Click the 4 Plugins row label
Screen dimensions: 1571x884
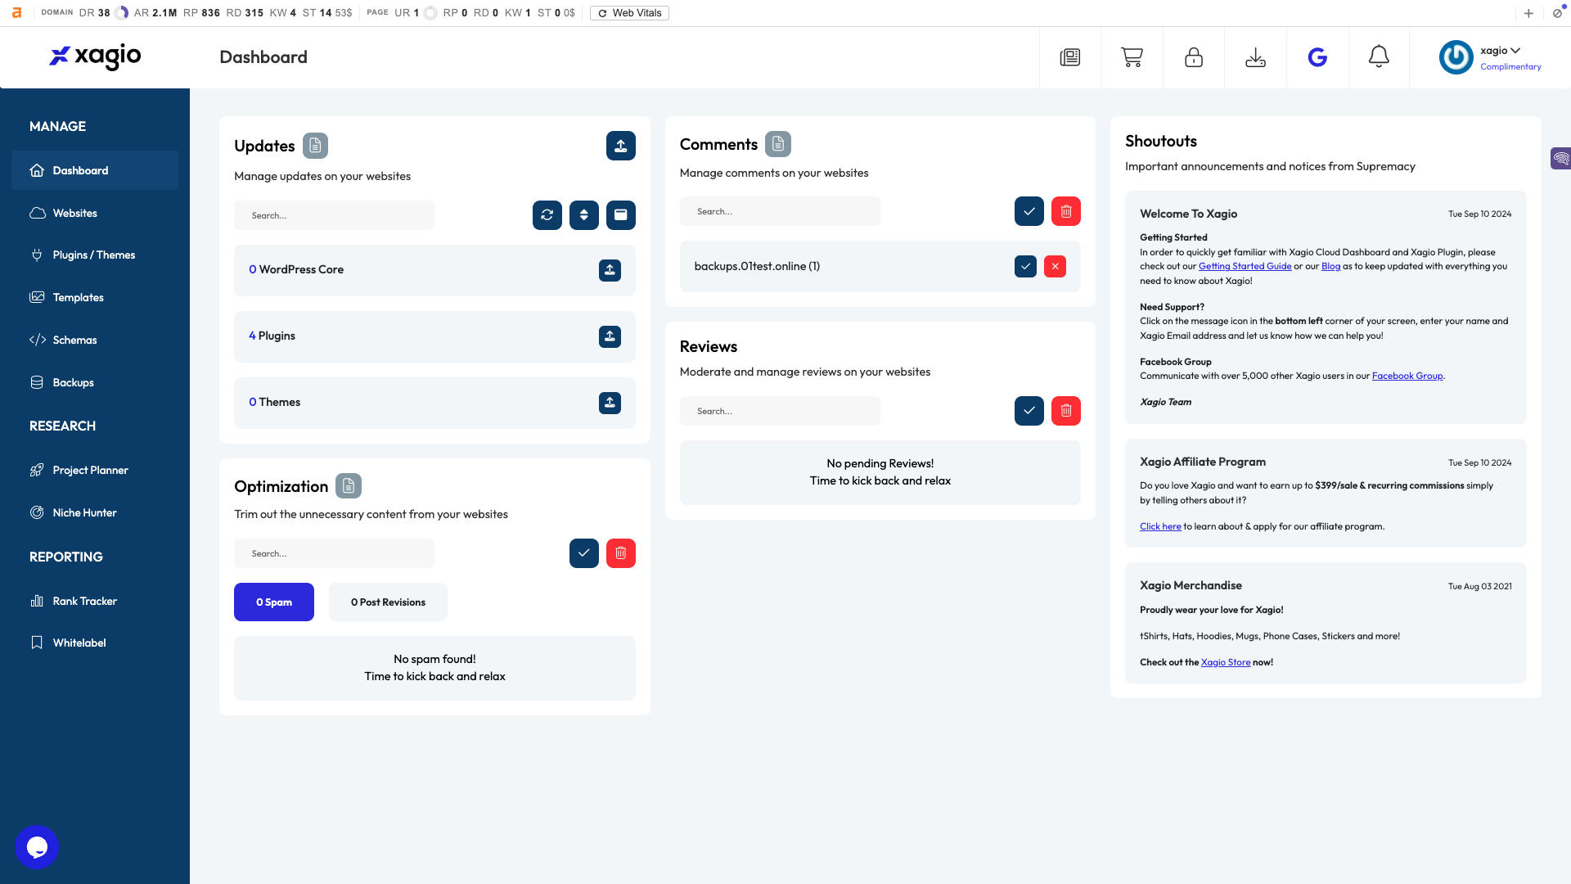point(272,336)
